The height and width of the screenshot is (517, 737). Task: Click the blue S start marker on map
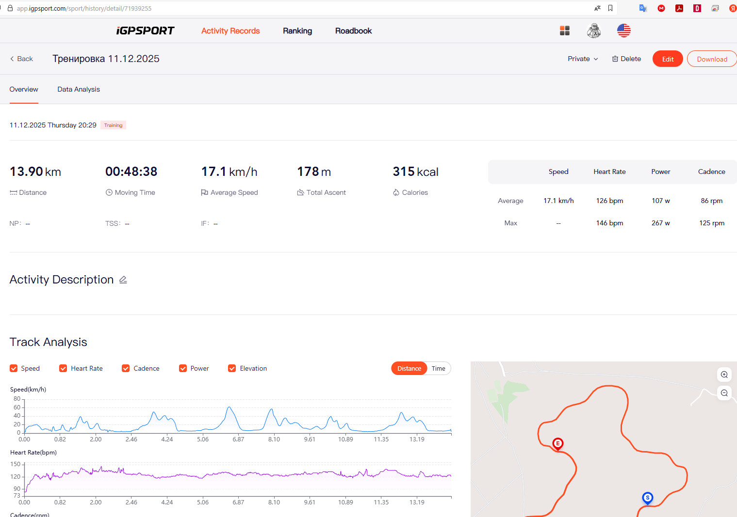647,498
